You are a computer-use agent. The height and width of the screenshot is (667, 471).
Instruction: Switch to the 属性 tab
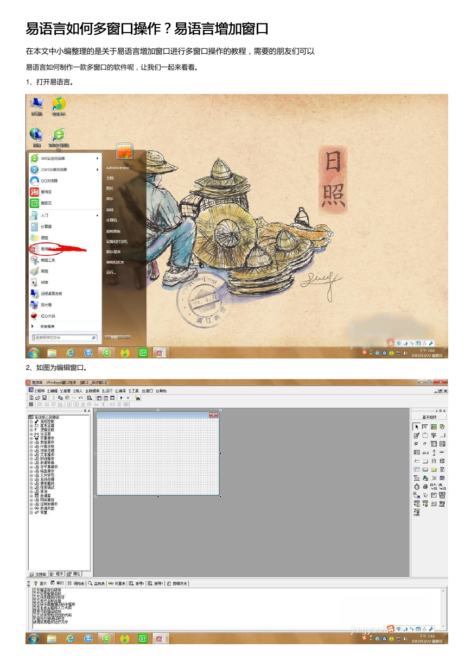click(x=74, y=574)
